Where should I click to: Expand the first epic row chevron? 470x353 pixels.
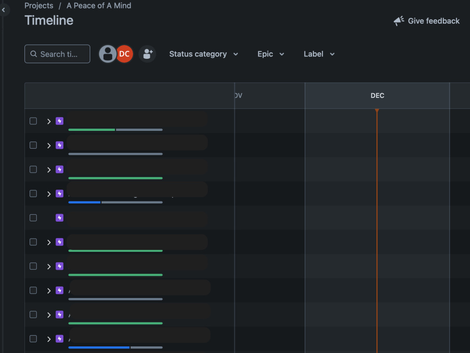click(49, 121)
